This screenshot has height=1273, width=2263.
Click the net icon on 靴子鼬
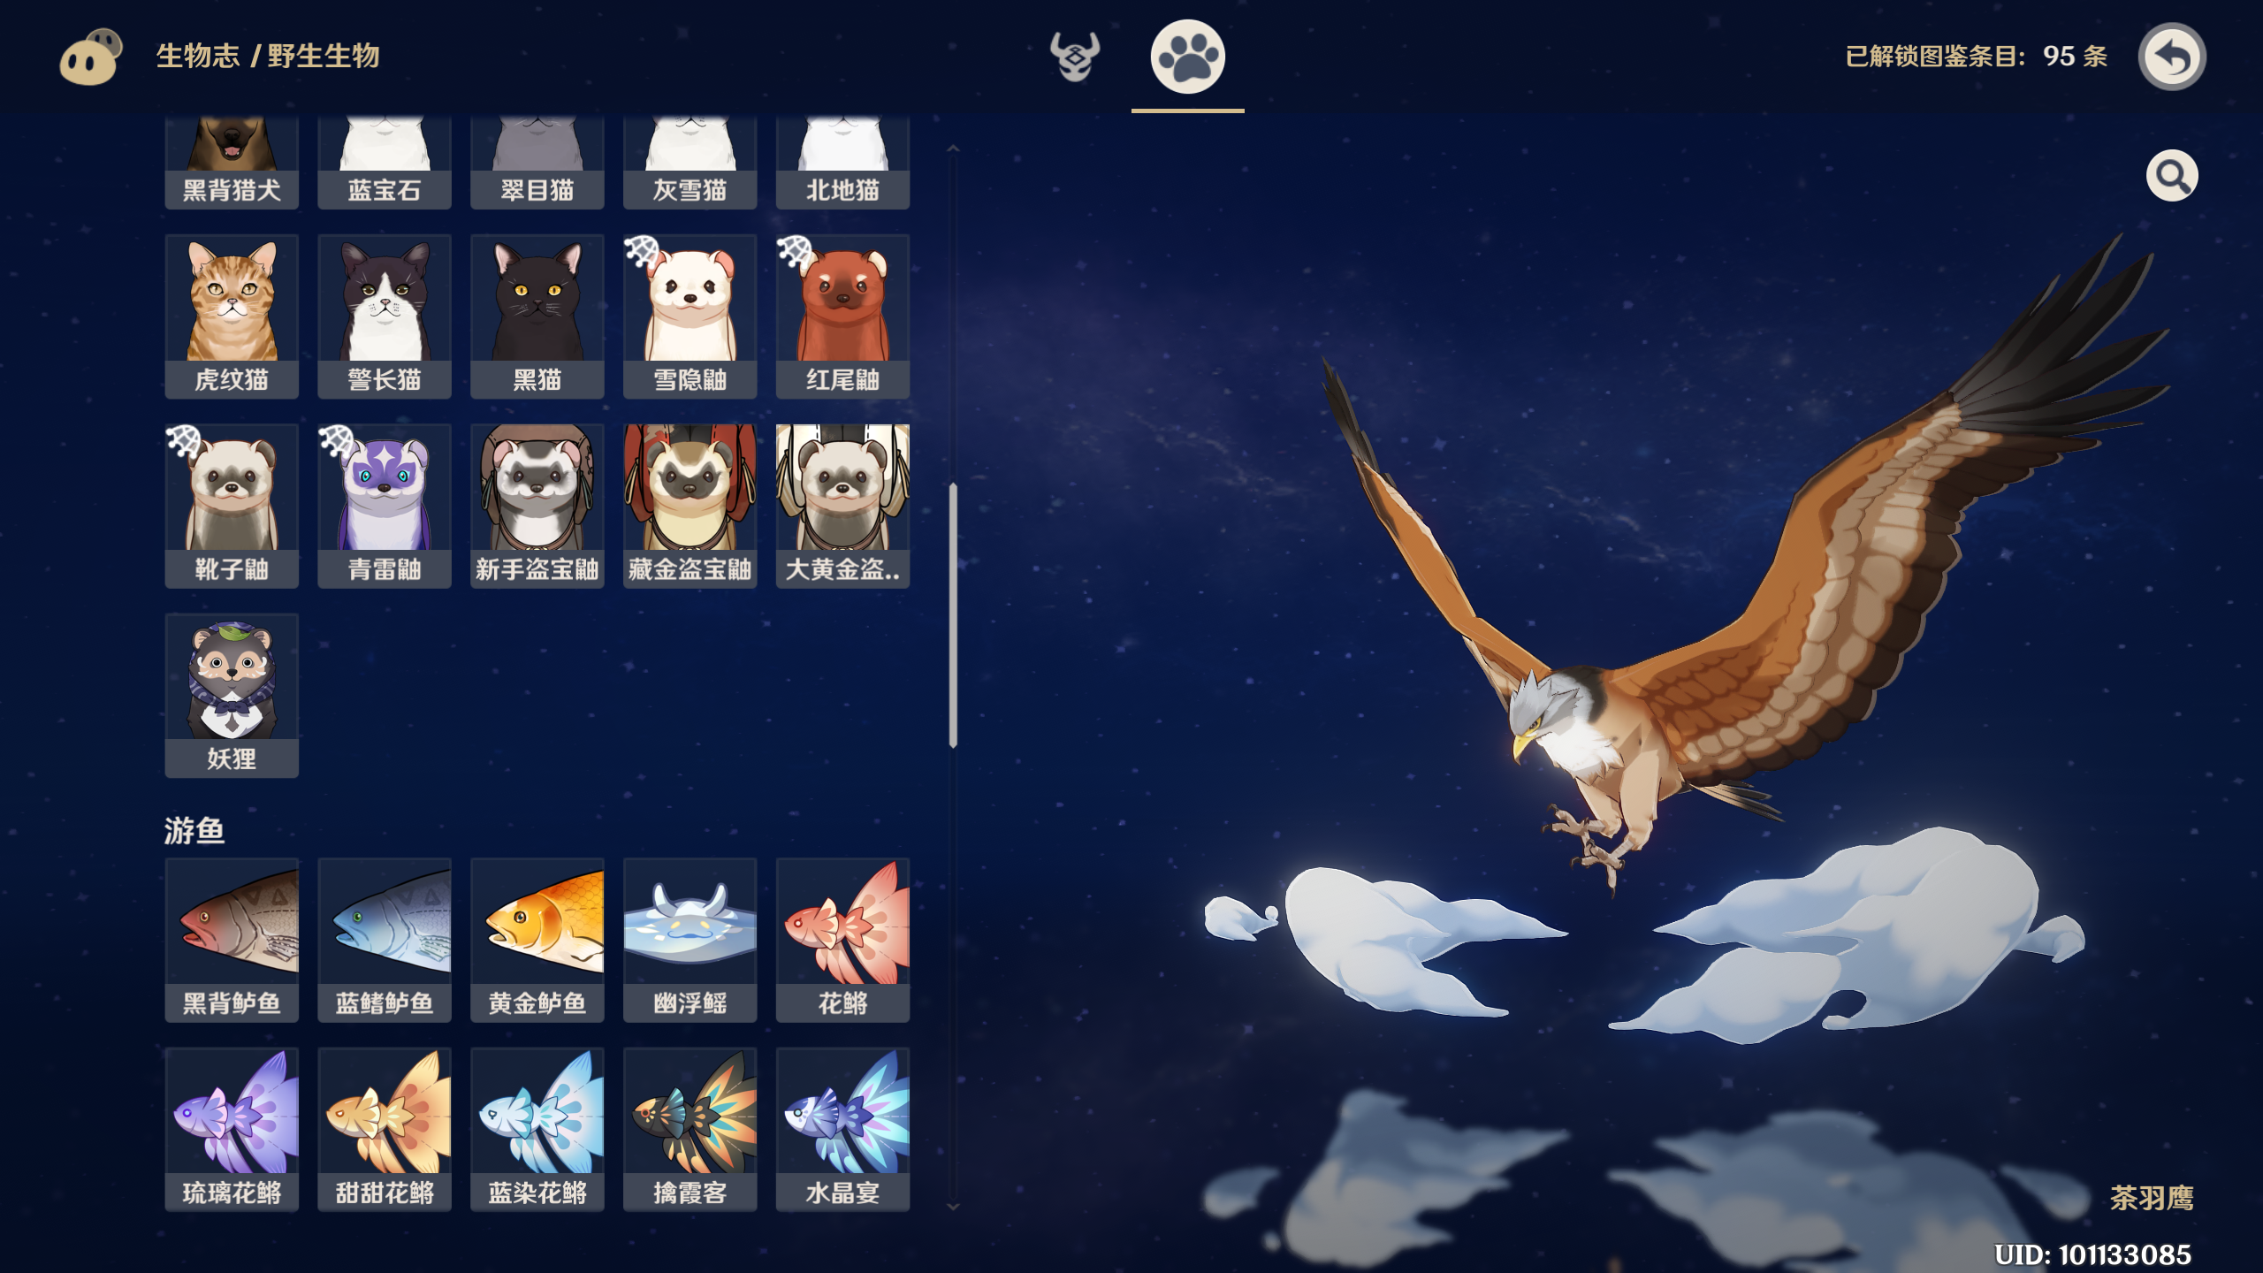184,441
